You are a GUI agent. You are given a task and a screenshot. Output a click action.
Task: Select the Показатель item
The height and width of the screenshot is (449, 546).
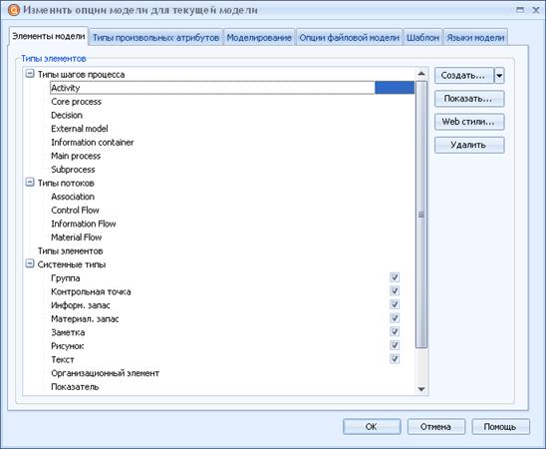coord(75,387)
